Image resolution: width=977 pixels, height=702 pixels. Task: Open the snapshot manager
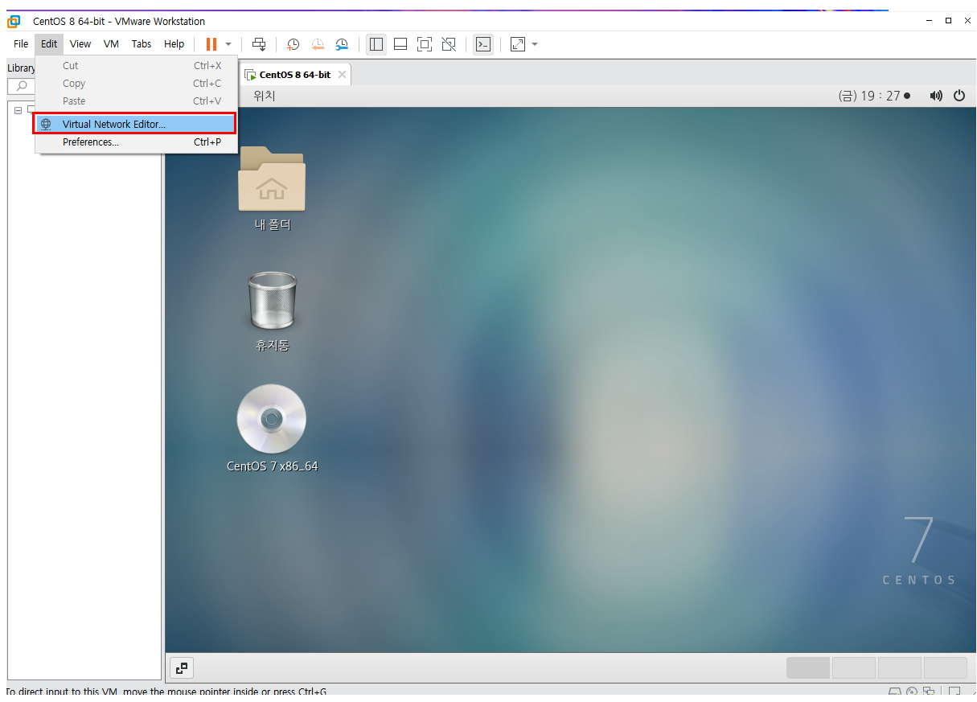[342, 44]
